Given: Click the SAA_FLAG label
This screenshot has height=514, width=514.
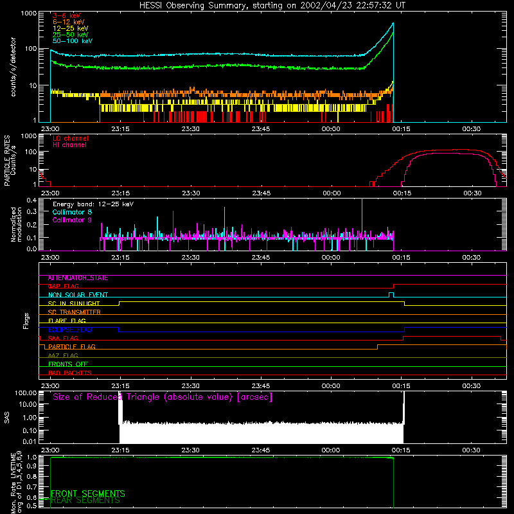Looking at the screenshot, I should point(63,339).
